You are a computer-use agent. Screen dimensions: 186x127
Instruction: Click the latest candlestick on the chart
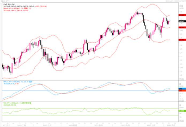tap(169, 21)
